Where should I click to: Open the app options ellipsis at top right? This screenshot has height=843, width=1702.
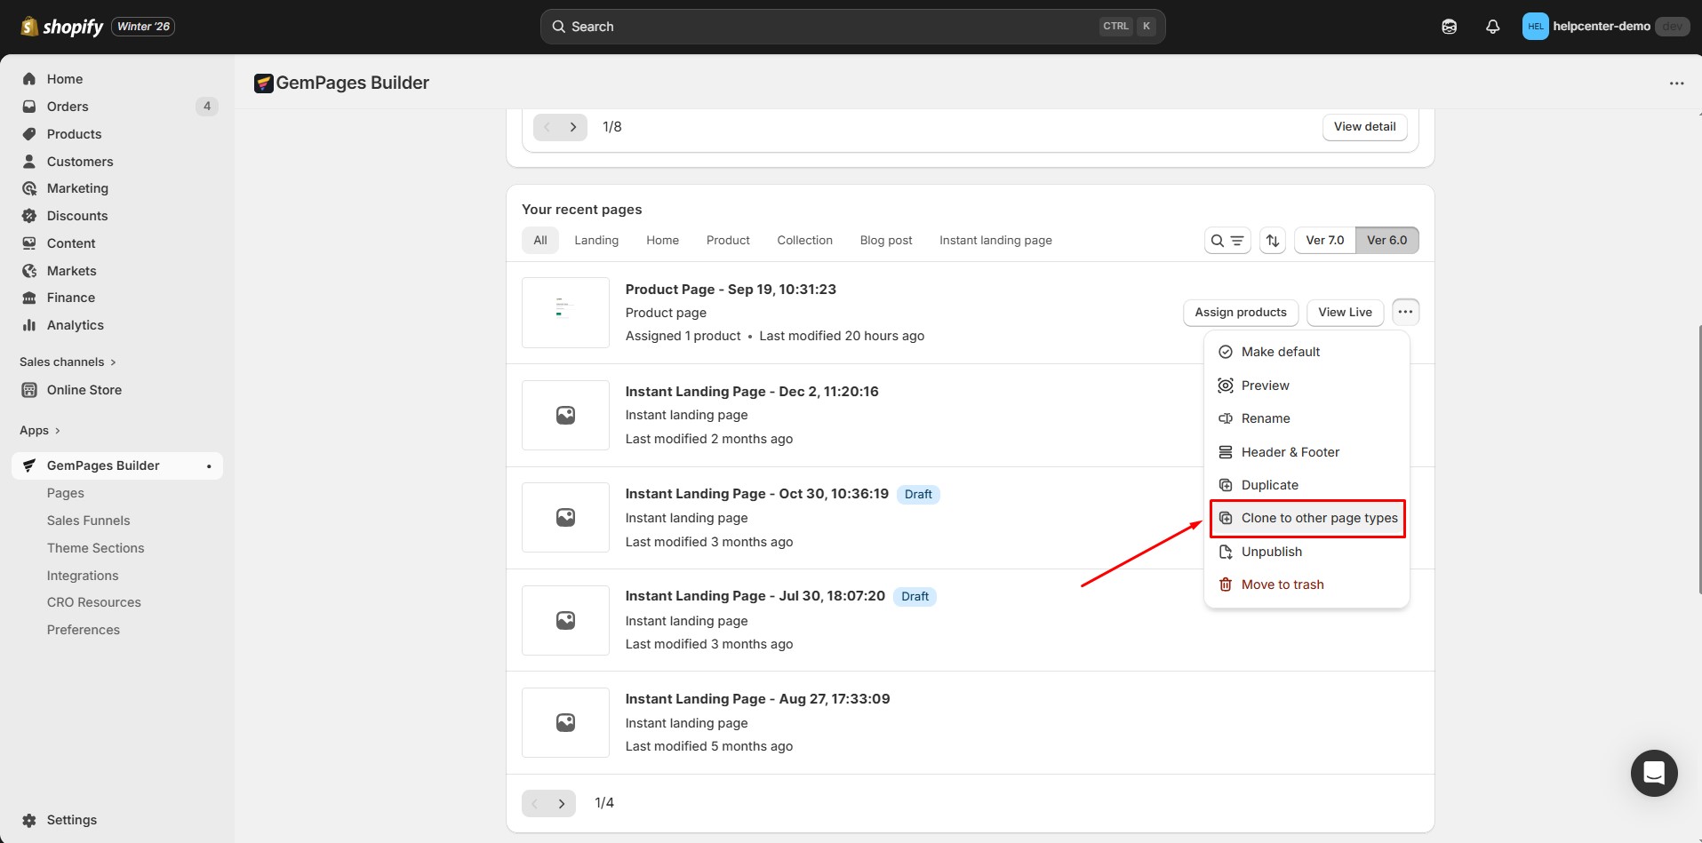pyautogui.click(x=1676, y=84)
